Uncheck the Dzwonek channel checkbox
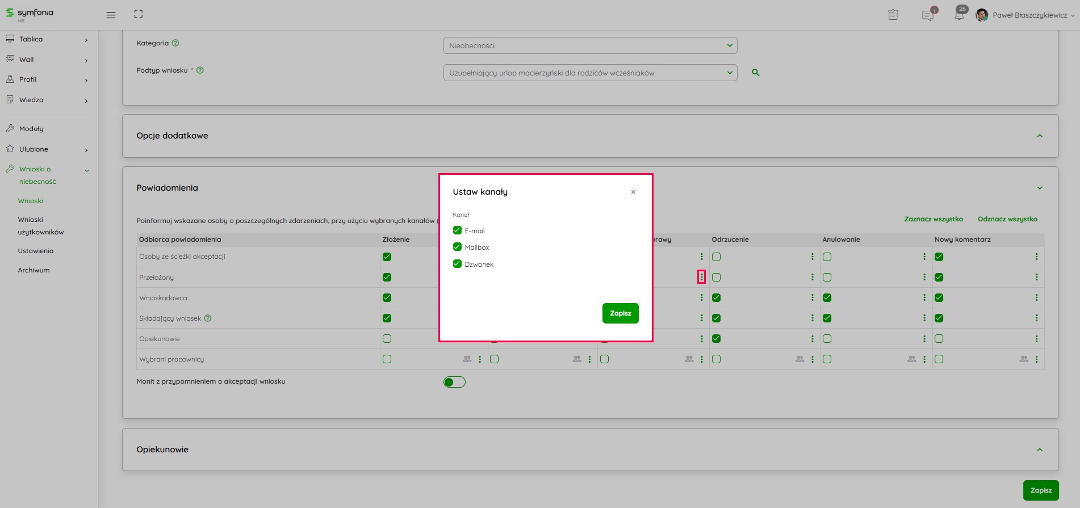The height and width of the screenshot is (508, 1080). (457, 264)
